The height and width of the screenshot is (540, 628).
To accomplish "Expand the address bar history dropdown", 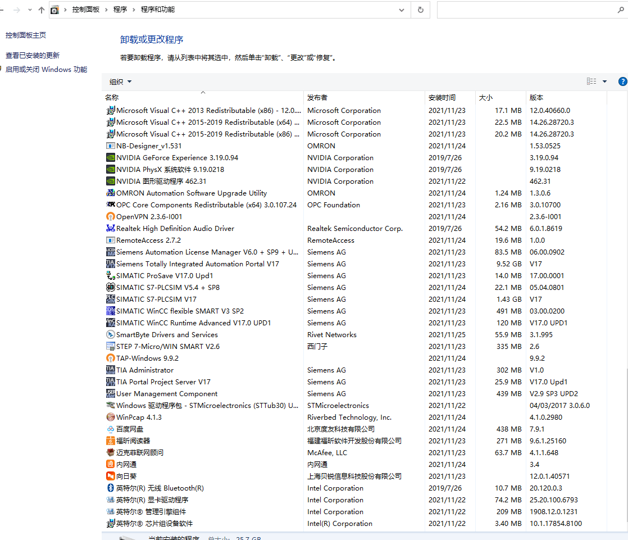I will [x=401, y=10].
